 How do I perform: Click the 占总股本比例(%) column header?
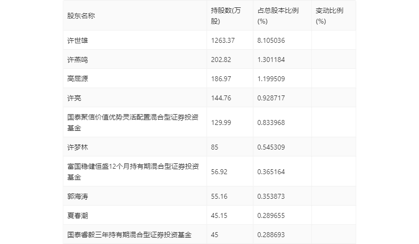tap(278, 16)
